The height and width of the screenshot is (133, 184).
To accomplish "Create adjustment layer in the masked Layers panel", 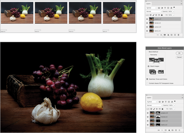I will [x=169, y=130].
